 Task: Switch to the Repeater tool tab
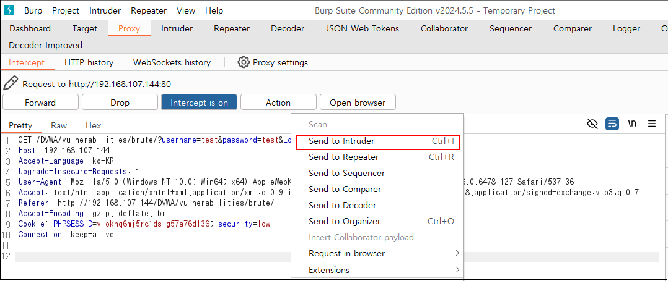(x=232, y=28)
